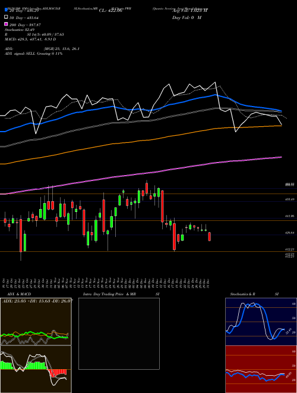Viewport: 297px width, 393px height.
Task: Click the 'Stochastics & R' panel title
Action: pyautogui.click(x=243, y=294)
